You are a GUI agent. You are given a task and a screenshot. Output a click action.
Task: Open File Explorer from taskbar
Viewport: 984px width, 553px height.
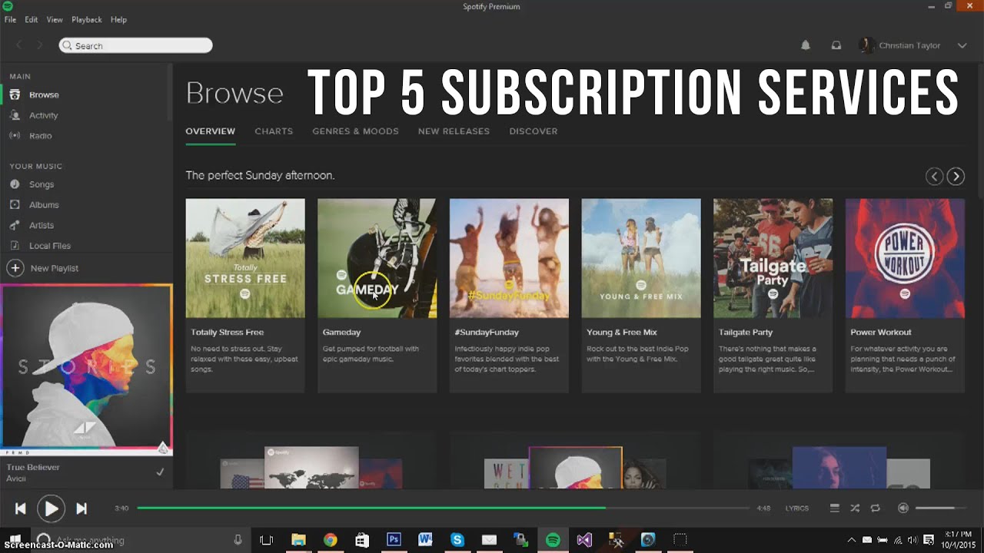[x=298, y=540]
